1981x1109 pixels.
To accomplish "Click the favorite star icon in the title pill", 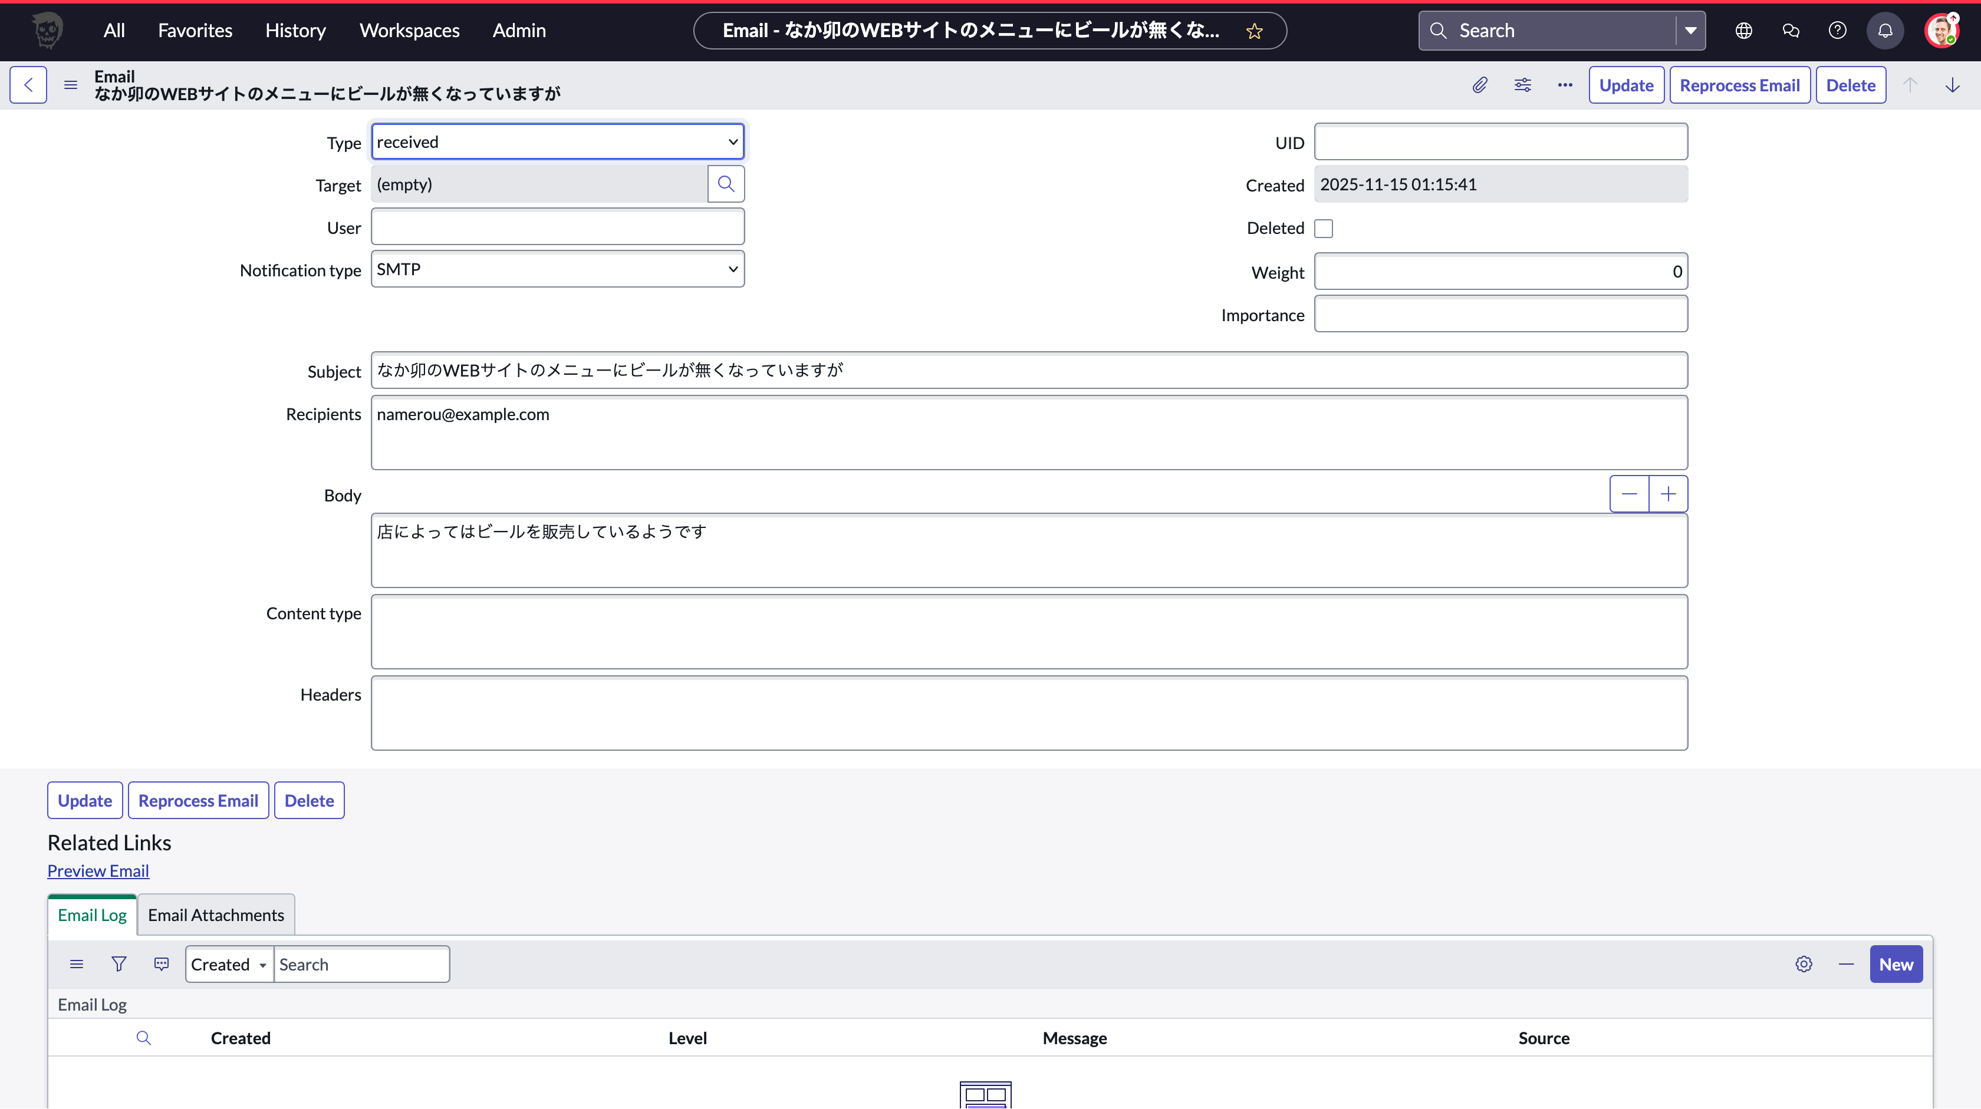I will (x=1254, y=31).
